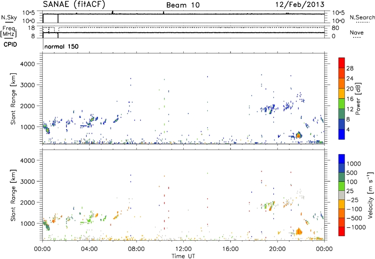Click the Freq. [MHz] axis label
The height and width of the screenshot is (259, 375).
coord(9,31)
